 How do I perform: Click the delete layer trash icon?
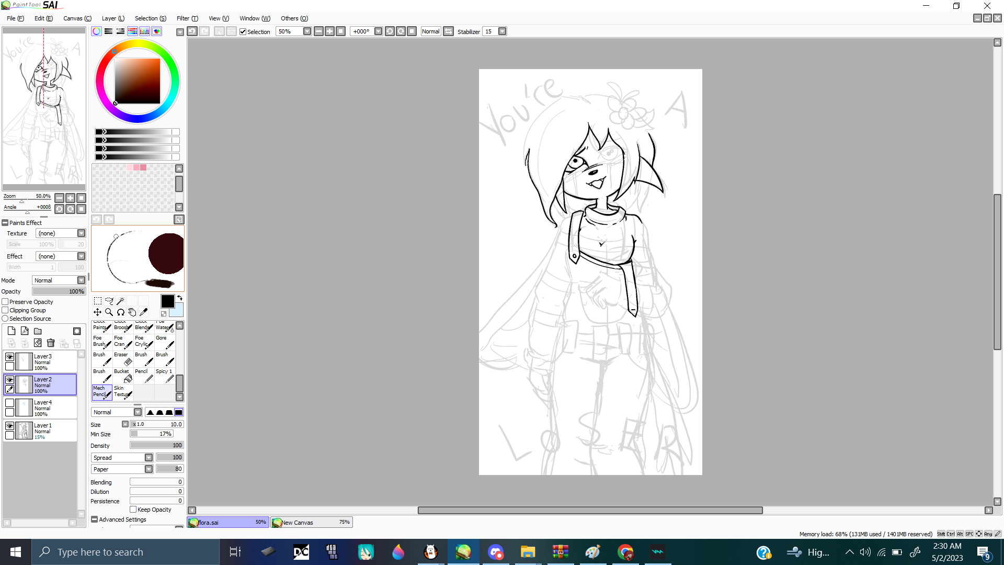(x=51, y=343)
